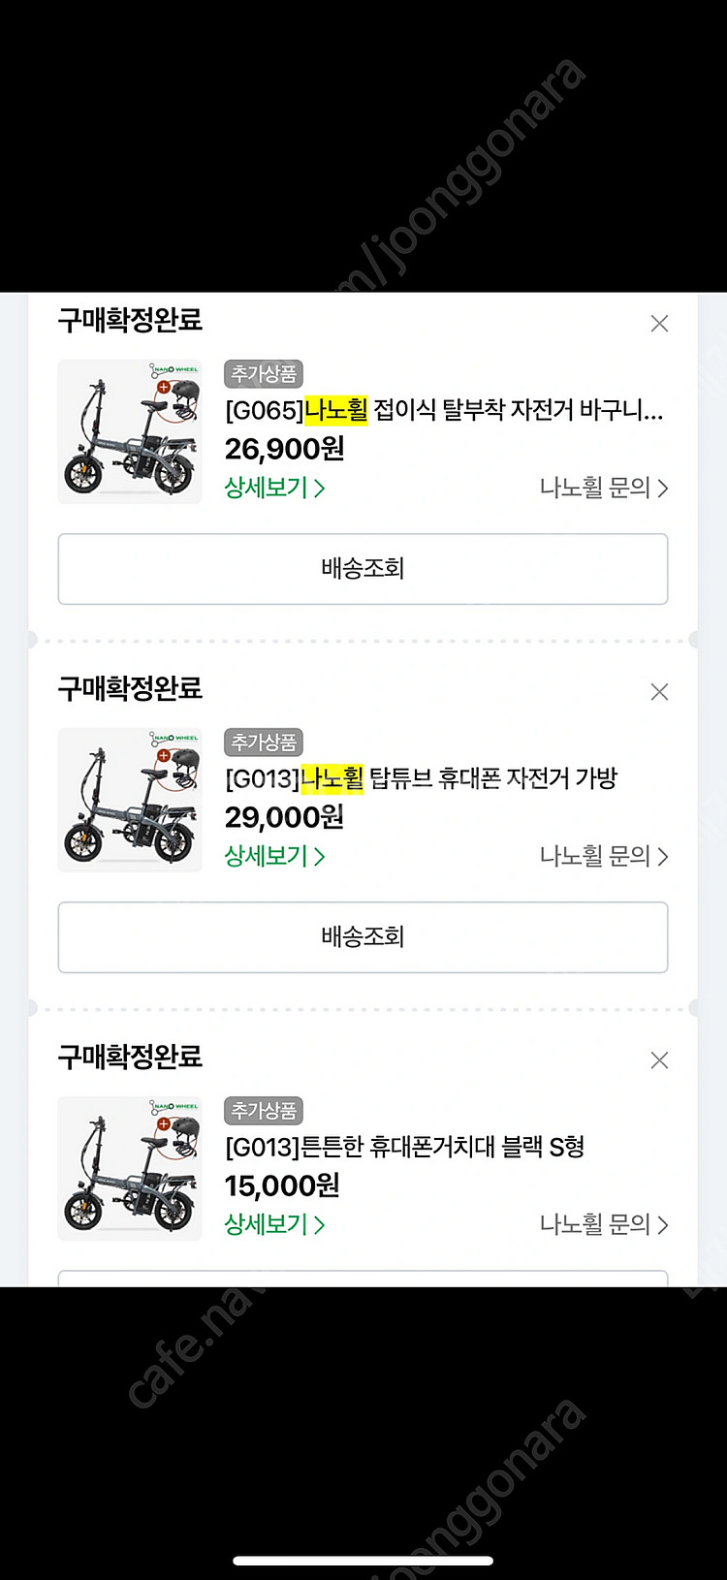Track delivery with 배송조회 for the basket
This screenshot has width=727, height=1580.
(x=363, y=569)
